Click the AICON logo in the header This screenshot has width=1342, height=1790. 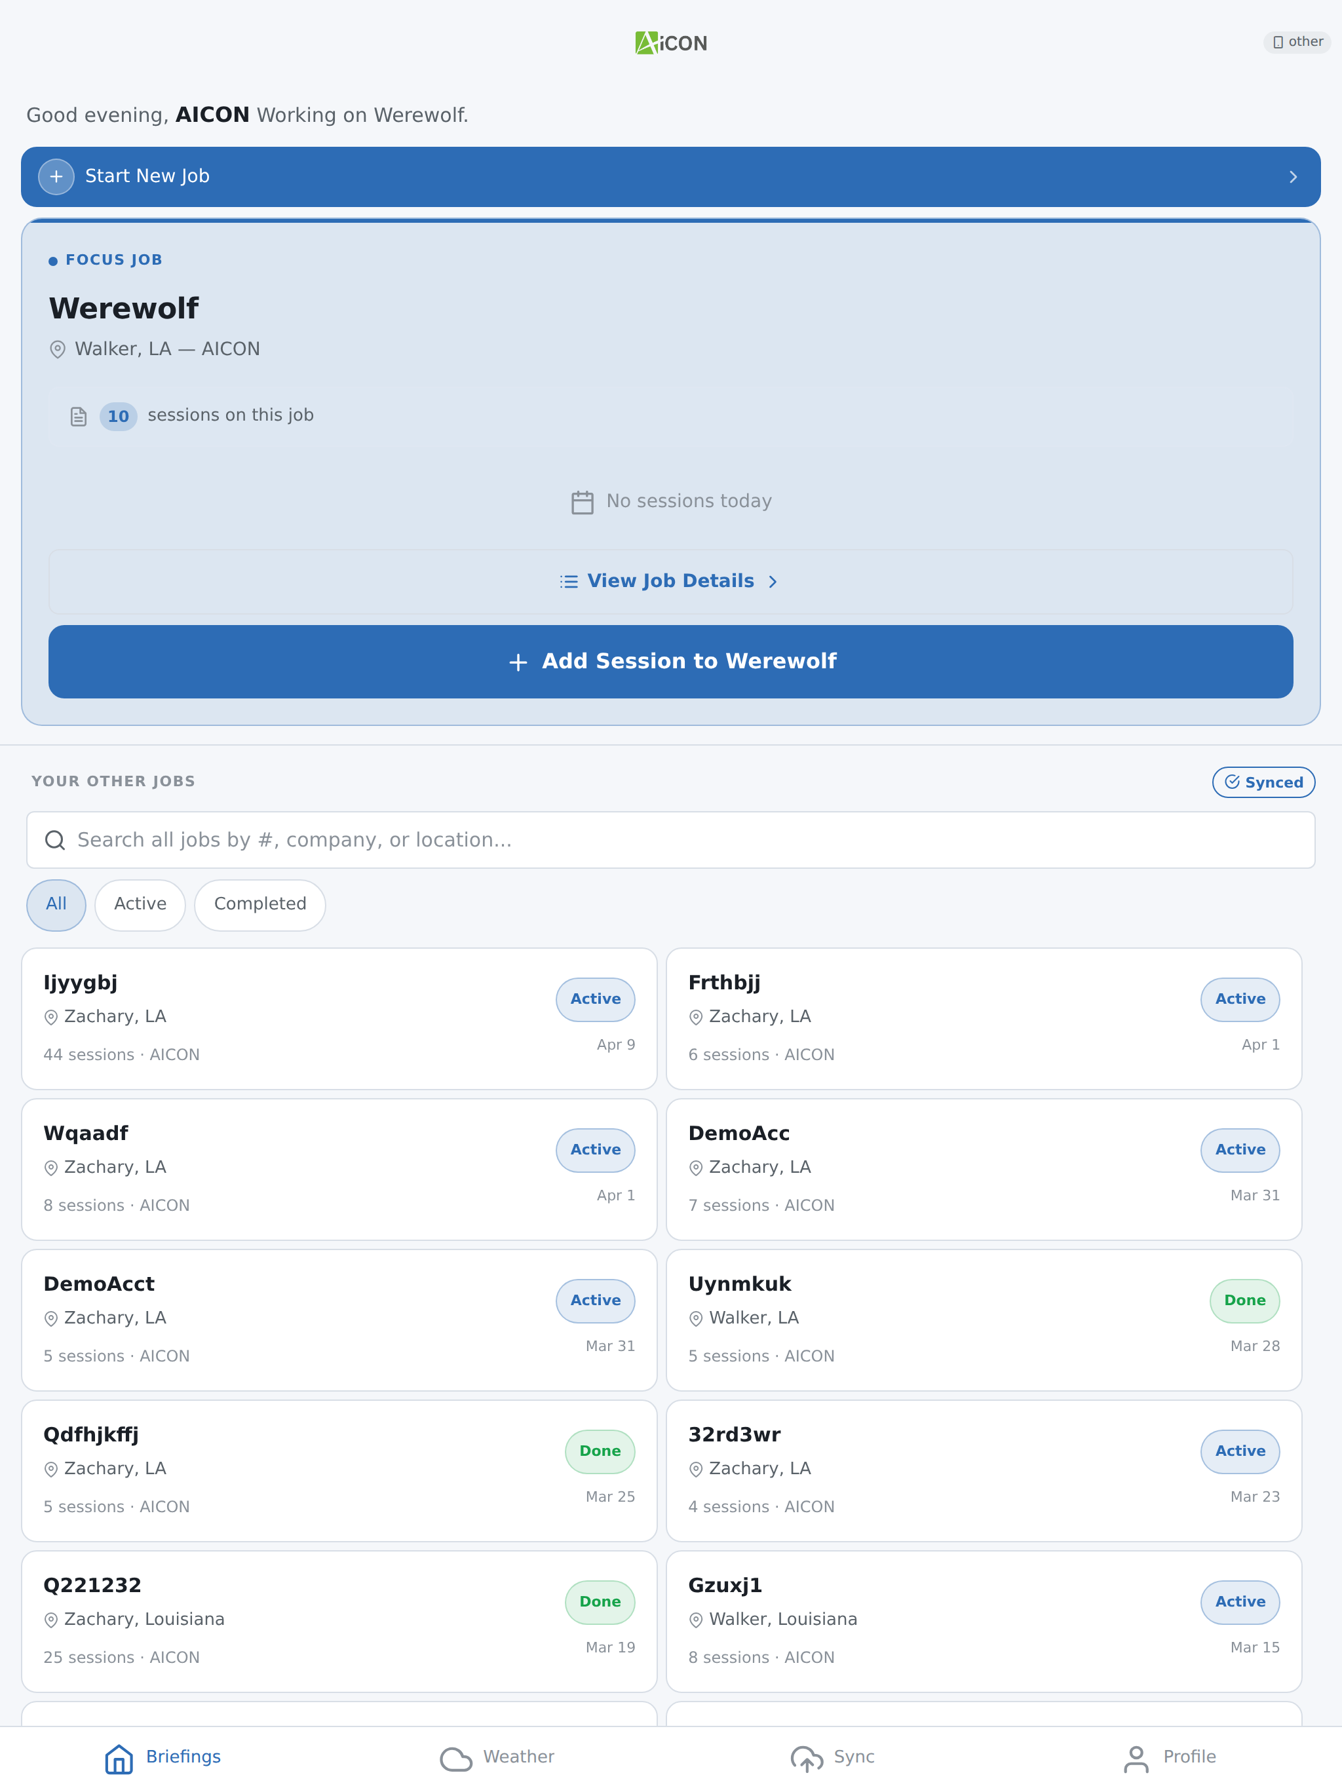[671, 43]
